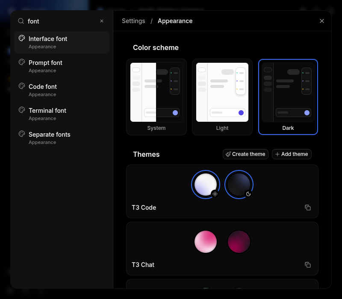Clear the font search query
Viewport: 342px width, 299px height.
tap(102, 21)
